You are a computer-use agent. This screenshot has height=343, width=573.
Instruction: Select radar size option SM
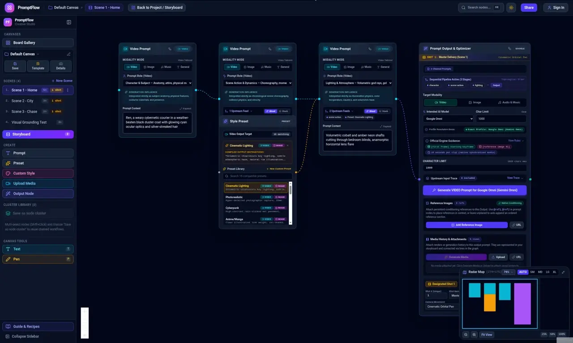click(x=532, y=272)
